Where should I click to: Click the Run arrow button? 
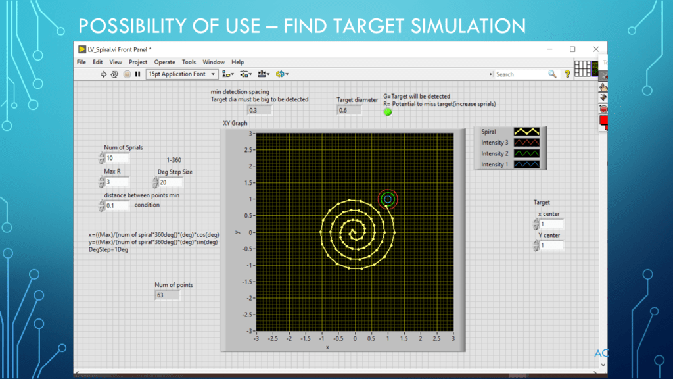coord(104,74)
